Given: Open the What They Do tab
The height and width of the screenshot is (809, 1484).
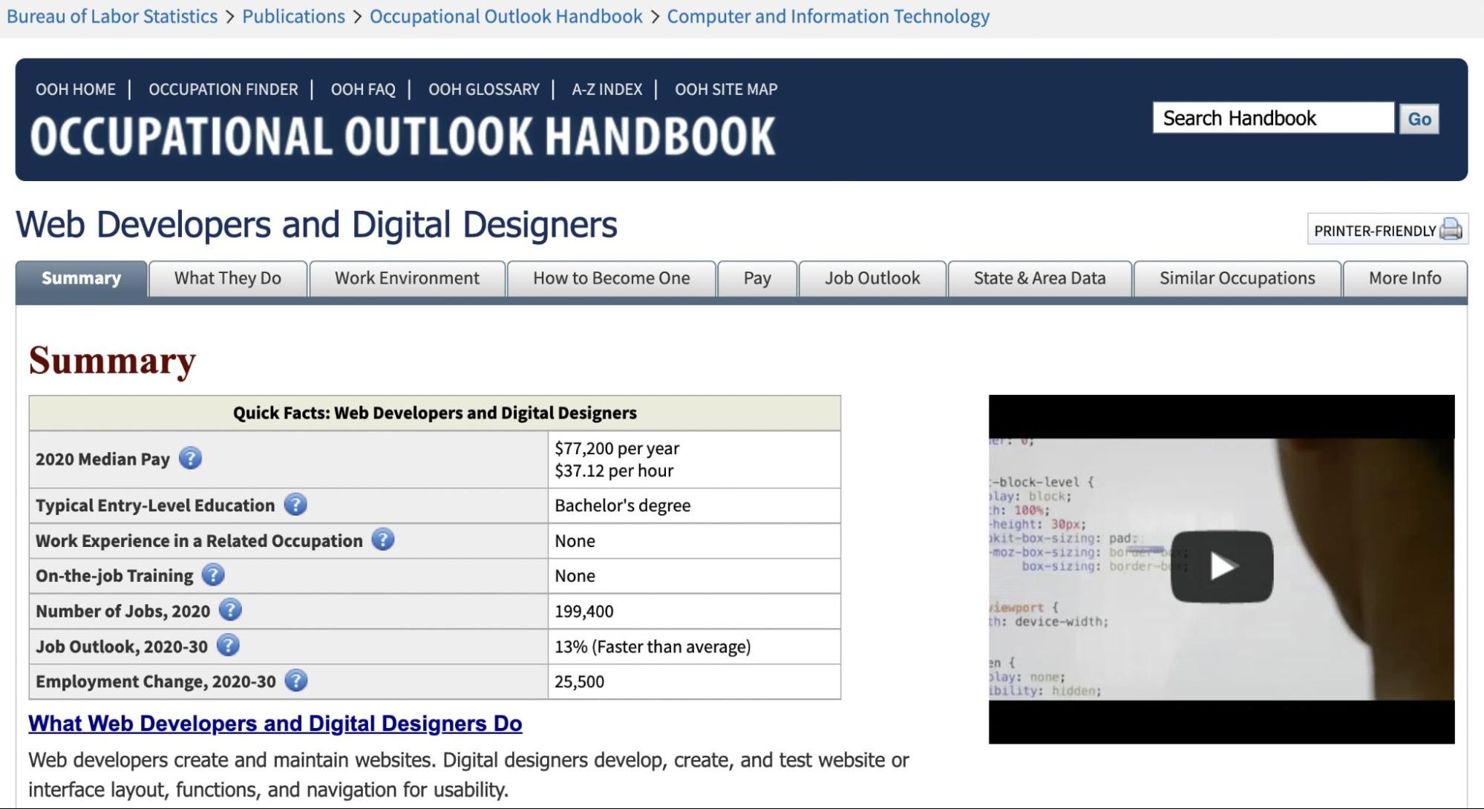Looking at the screenshot, I should tap(227, 278).
